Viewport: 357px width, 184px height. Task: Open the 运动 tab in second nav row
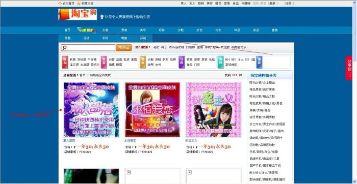(87, 38)
